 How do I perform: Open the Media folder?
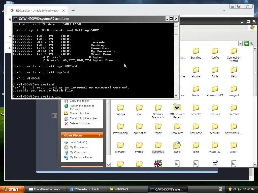click(x=196, y=91)
